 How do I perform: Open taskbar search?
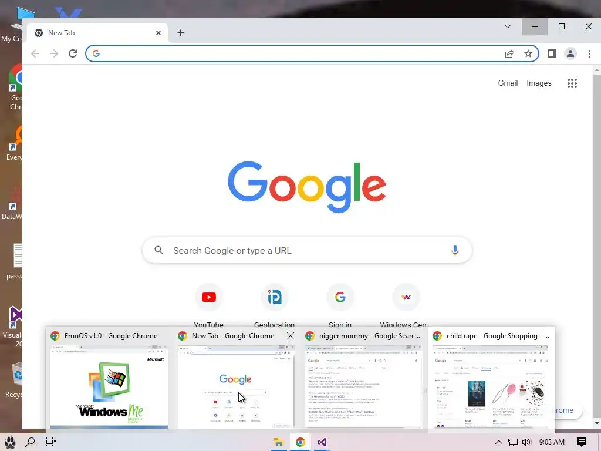click(30, 442)
